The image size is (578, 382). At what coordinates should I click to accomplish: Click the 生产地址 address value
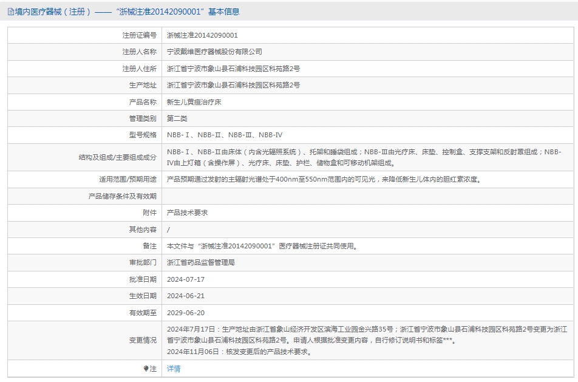[x=233, y=85]
